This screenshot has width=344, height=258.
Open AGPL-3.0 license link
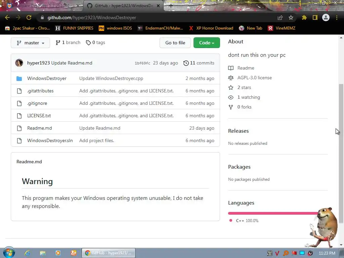pos(255,78)
